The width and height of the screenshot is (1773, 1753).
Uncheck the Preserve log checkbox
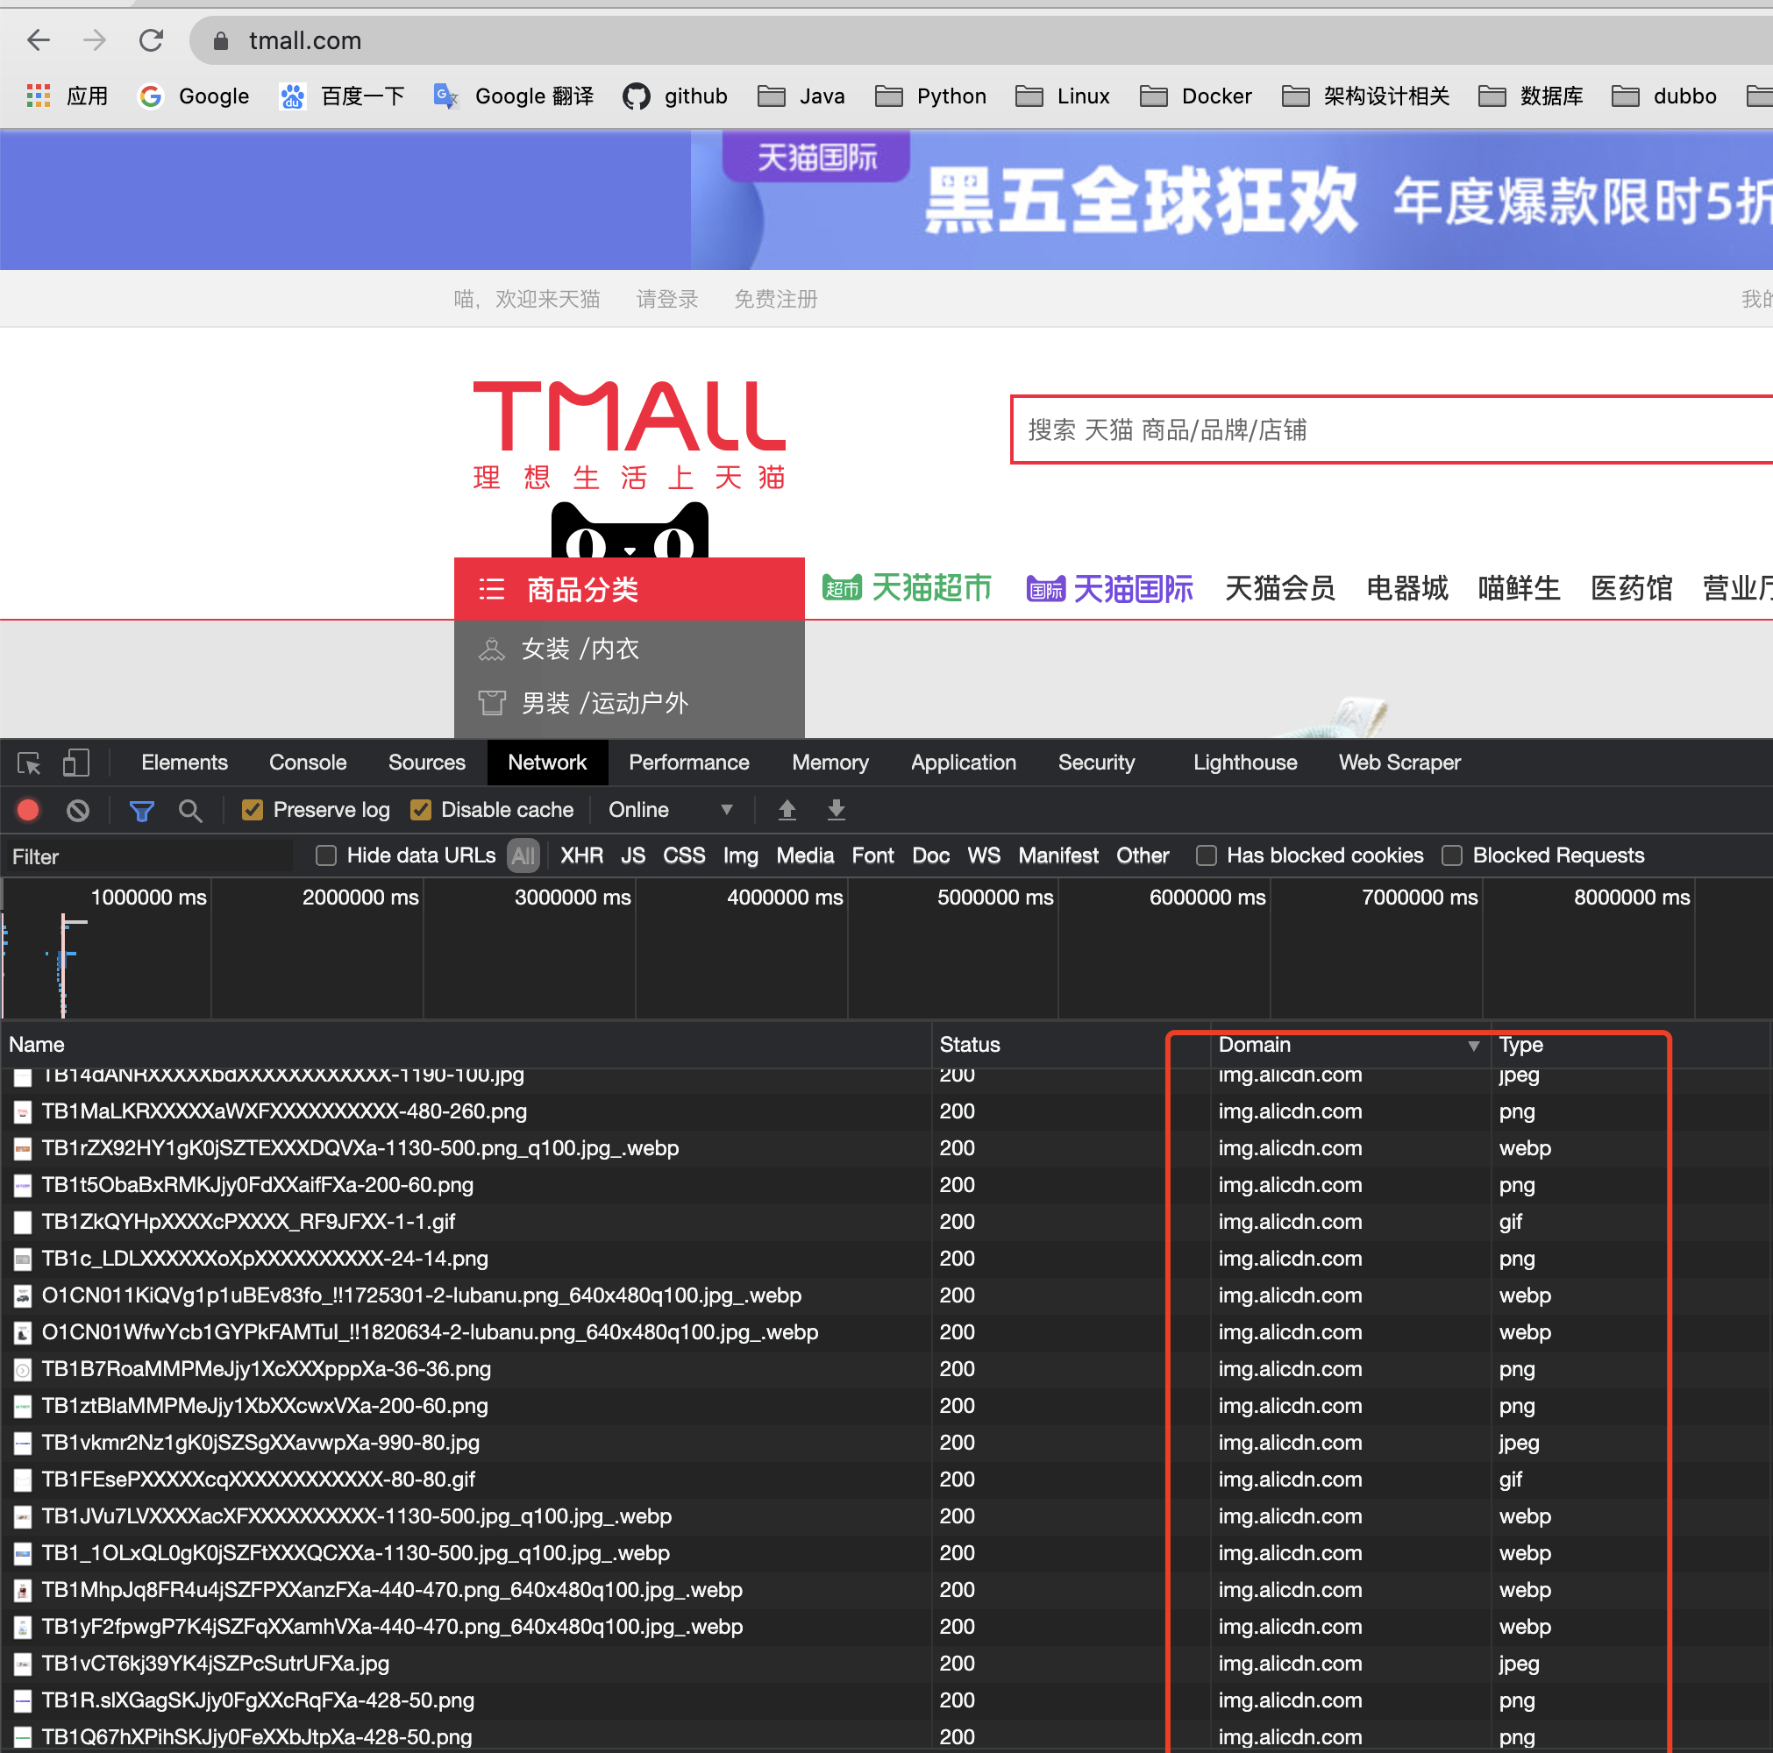[253, 810]
